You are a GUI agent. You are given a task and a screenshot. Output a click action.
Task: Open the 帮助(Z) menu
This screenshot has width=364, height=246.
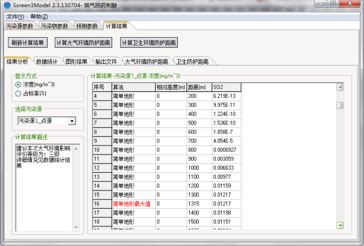coord(39,17)
